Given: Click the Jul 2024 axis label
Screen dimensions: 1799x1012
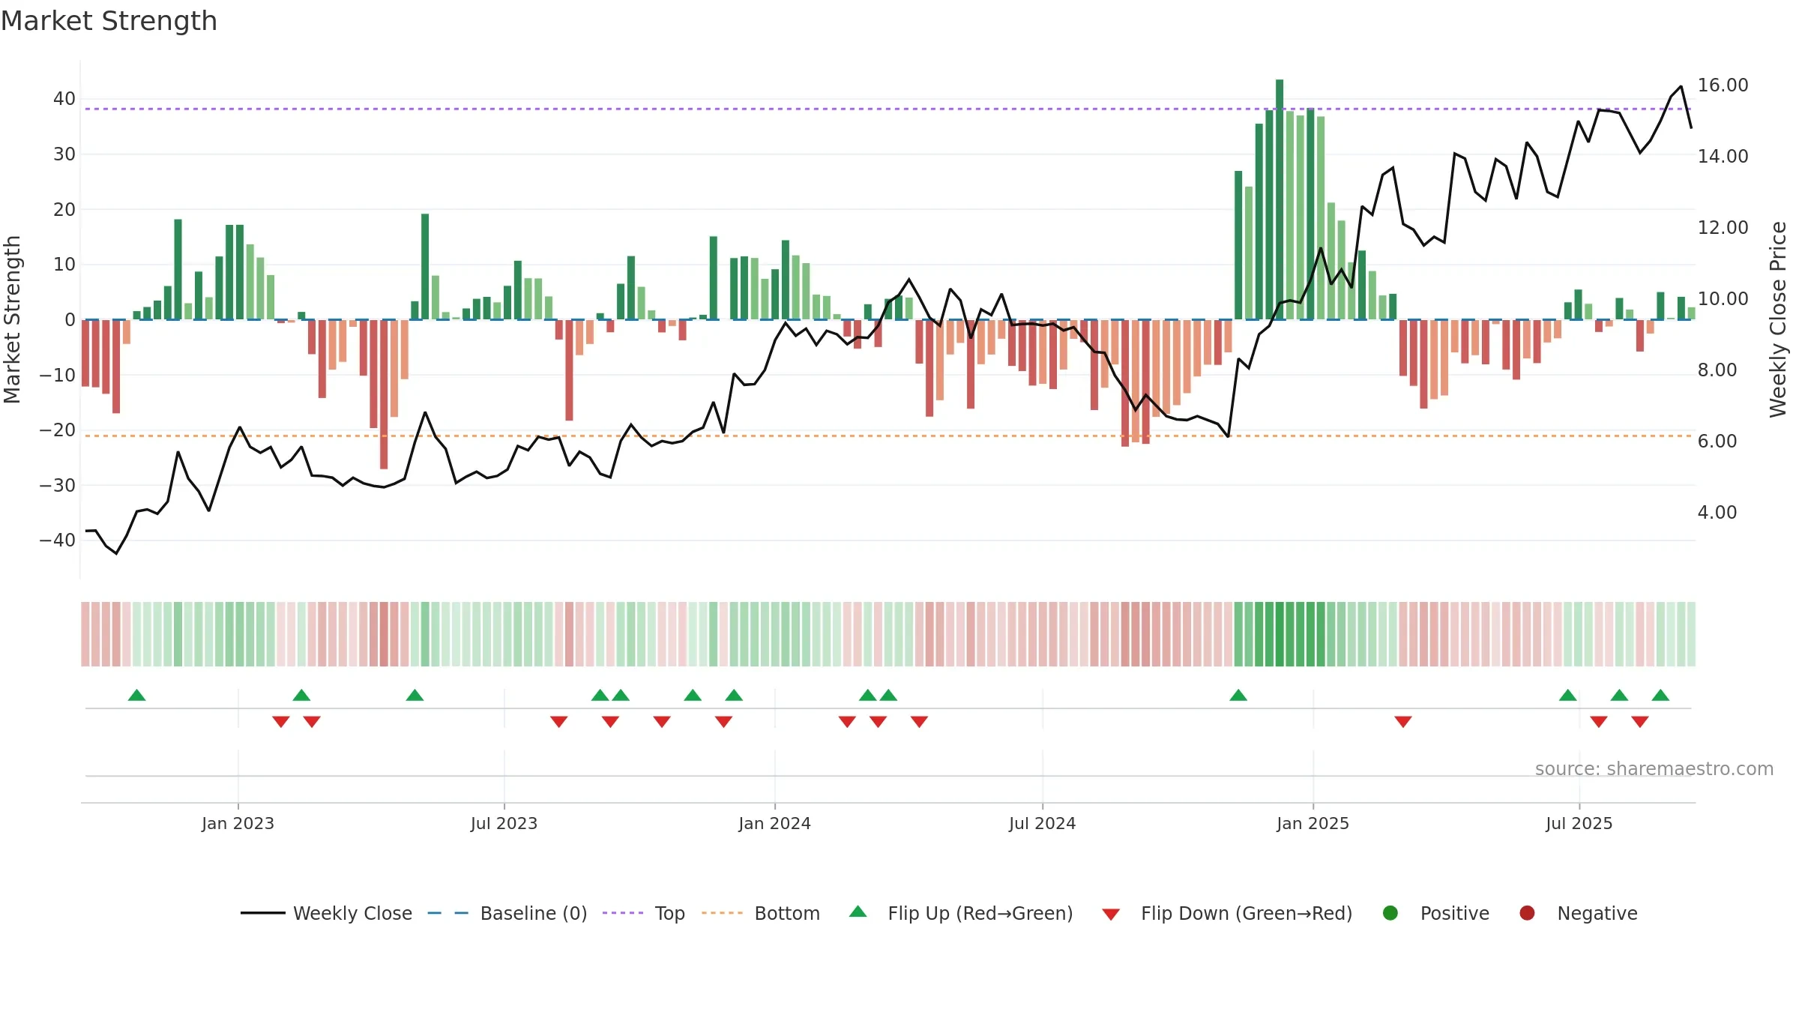Looking at the screenshot, I should coord(1042,824).
